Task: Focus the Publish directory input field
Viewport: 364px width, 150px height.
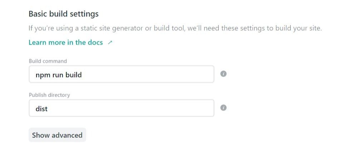Action: pos(121,108)
